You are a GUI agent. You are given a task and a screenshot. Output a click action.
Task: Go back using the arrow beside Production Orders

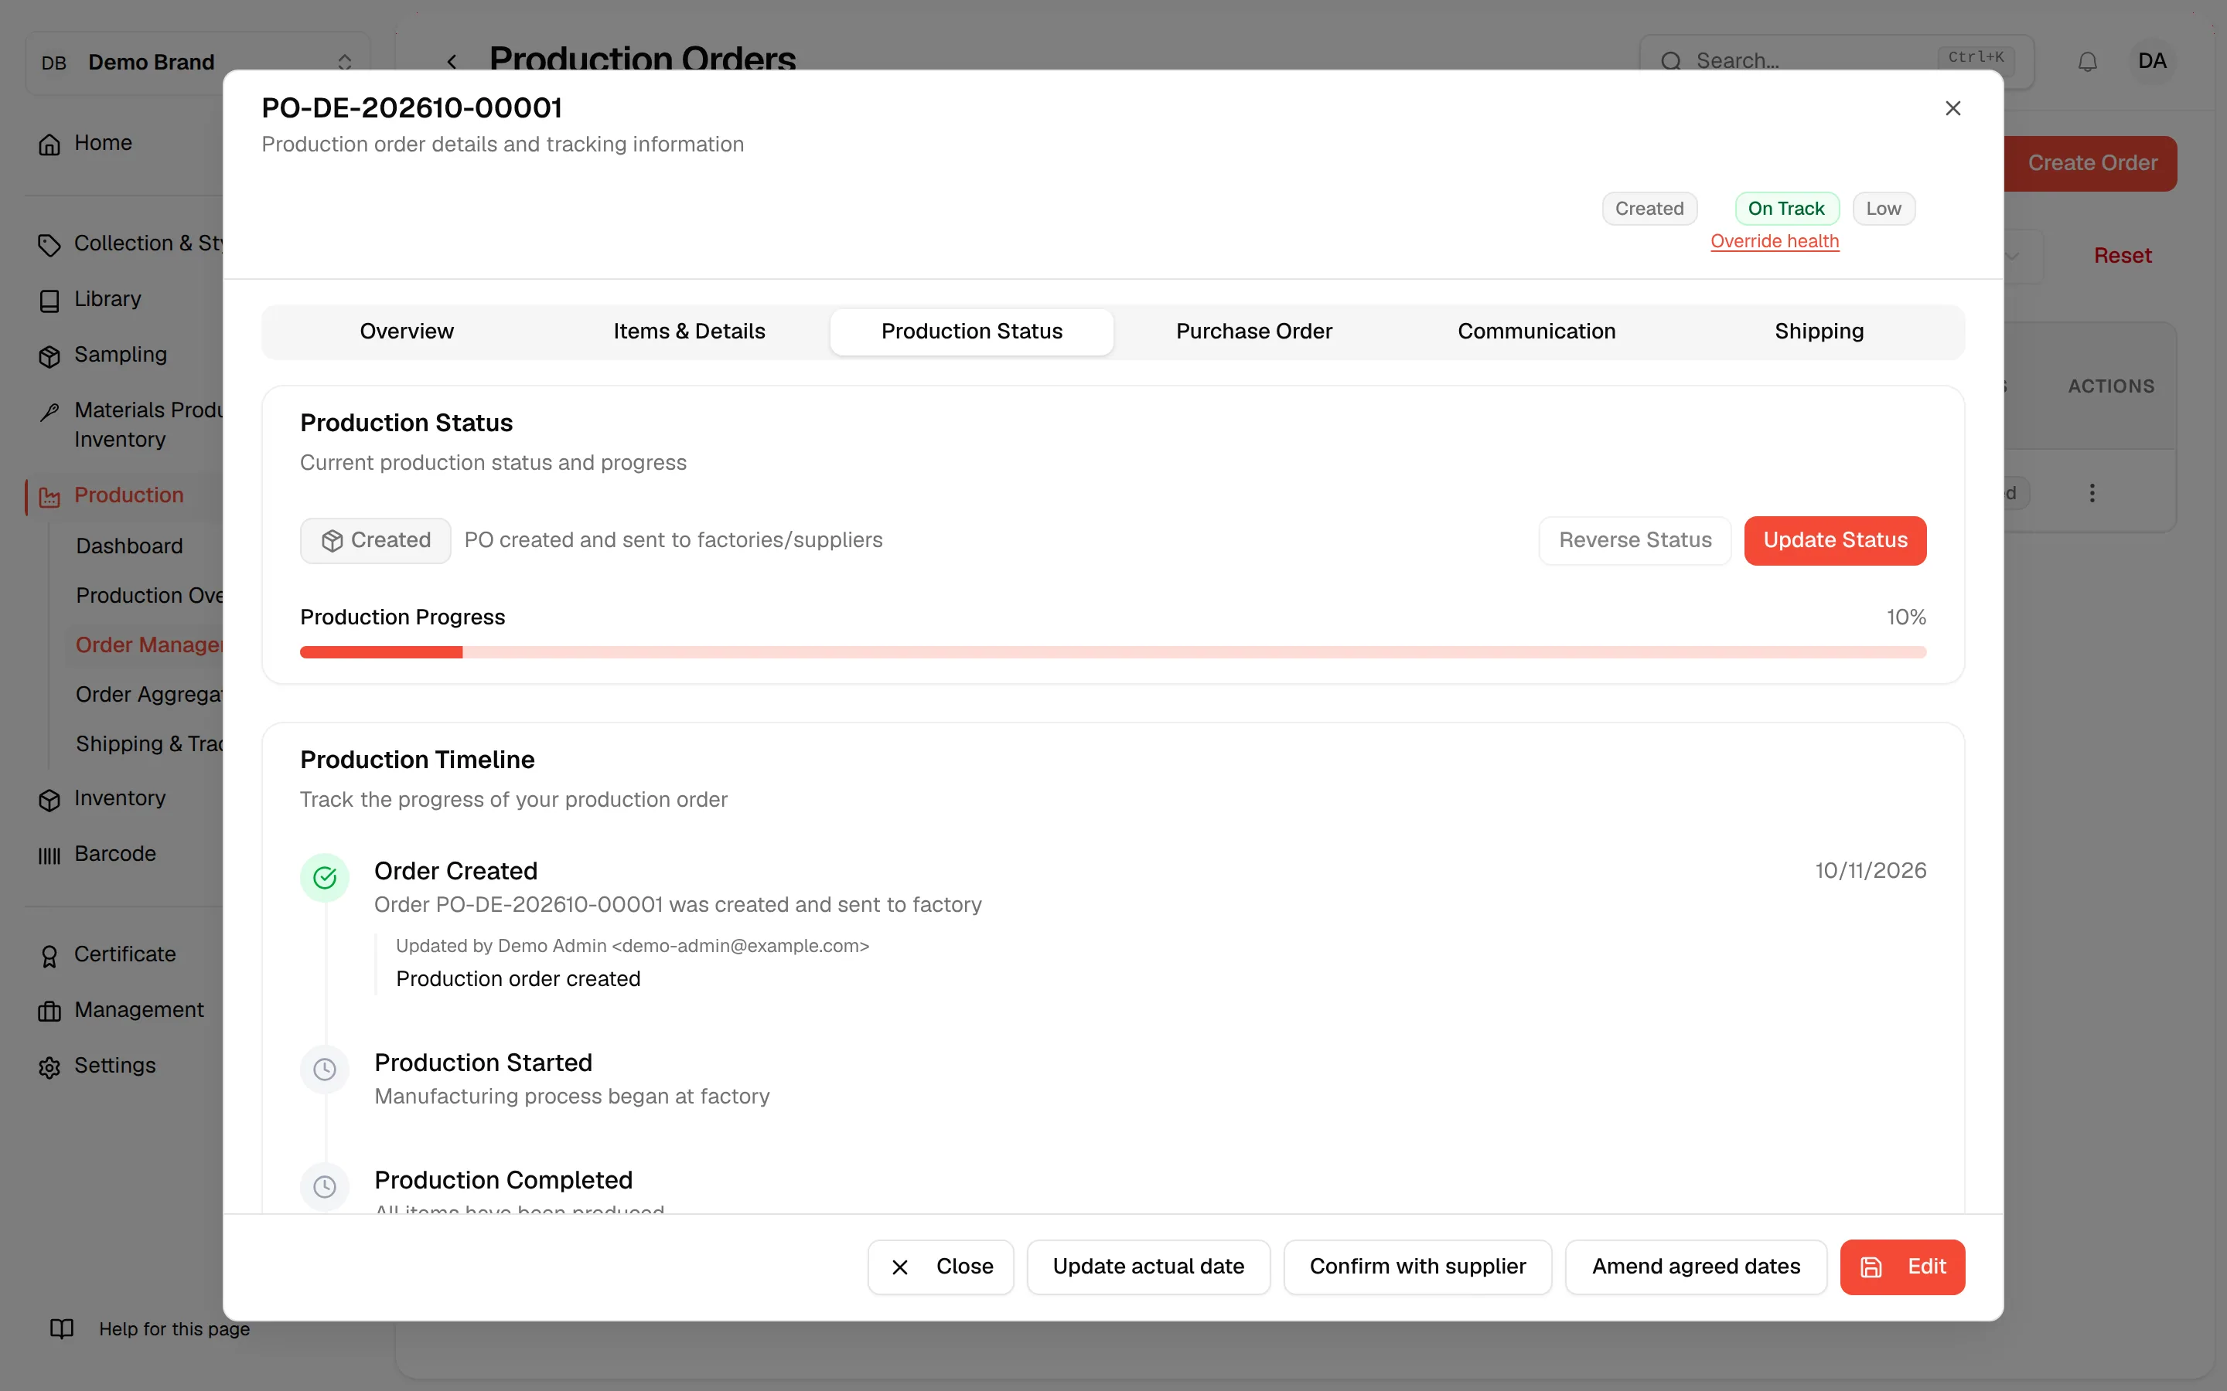pos(452,62)
